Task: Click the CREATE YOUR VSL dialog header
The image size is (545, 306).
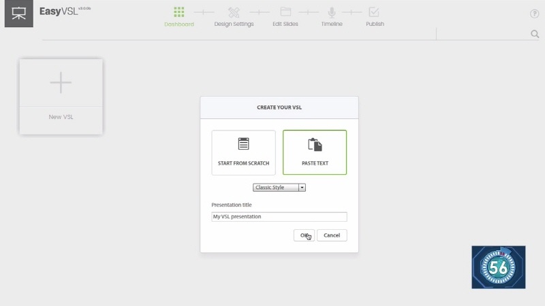Action: click(x=279, y=107)
